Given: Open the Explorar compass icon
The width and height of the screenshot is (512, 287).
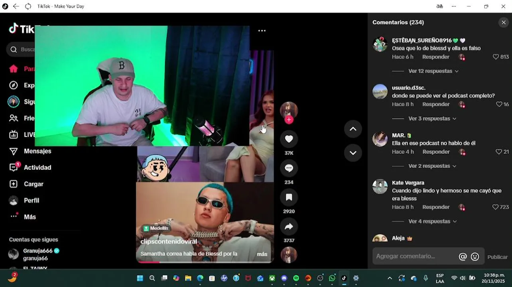Looking at the screenshot, I should pos(14,85).
